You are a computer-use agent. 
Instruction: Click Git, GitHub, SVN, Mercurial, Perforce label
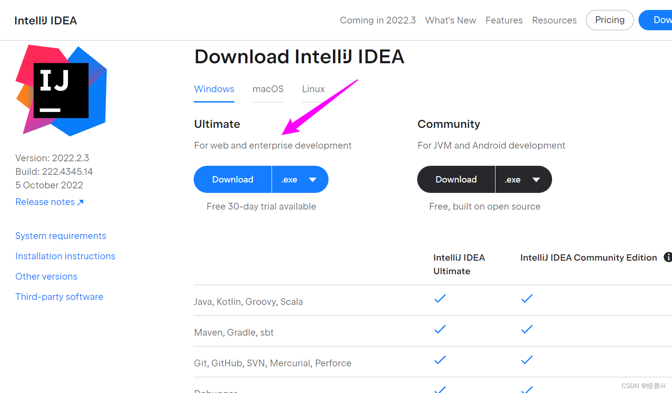pos(272,363)
